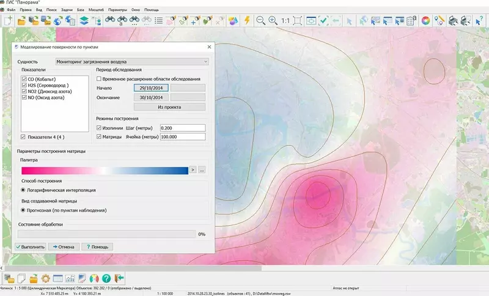Open the map layers stack icon
This screenshot has width=489, height=296.
click(x=84, y=20)
